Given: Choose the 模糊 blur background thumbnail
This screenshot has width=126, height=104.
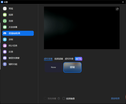Looking at the screenshot, I should [72, 67].
